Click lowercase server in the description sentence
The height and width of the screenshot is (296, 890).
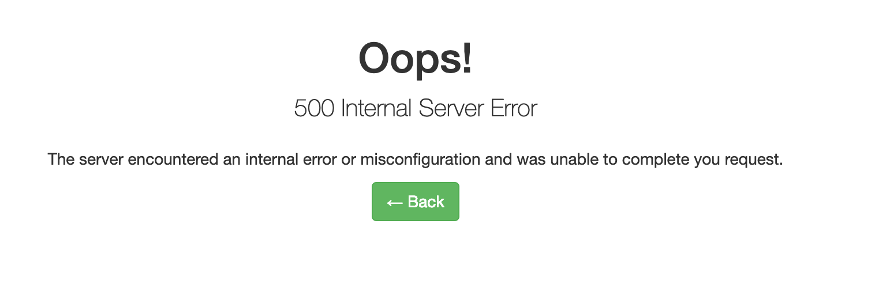(x=102, y=160)
